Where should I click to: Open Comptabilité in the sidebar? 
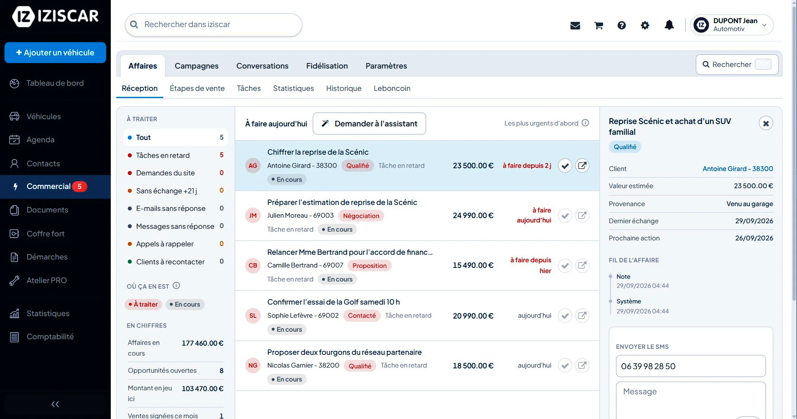(55, 337)
